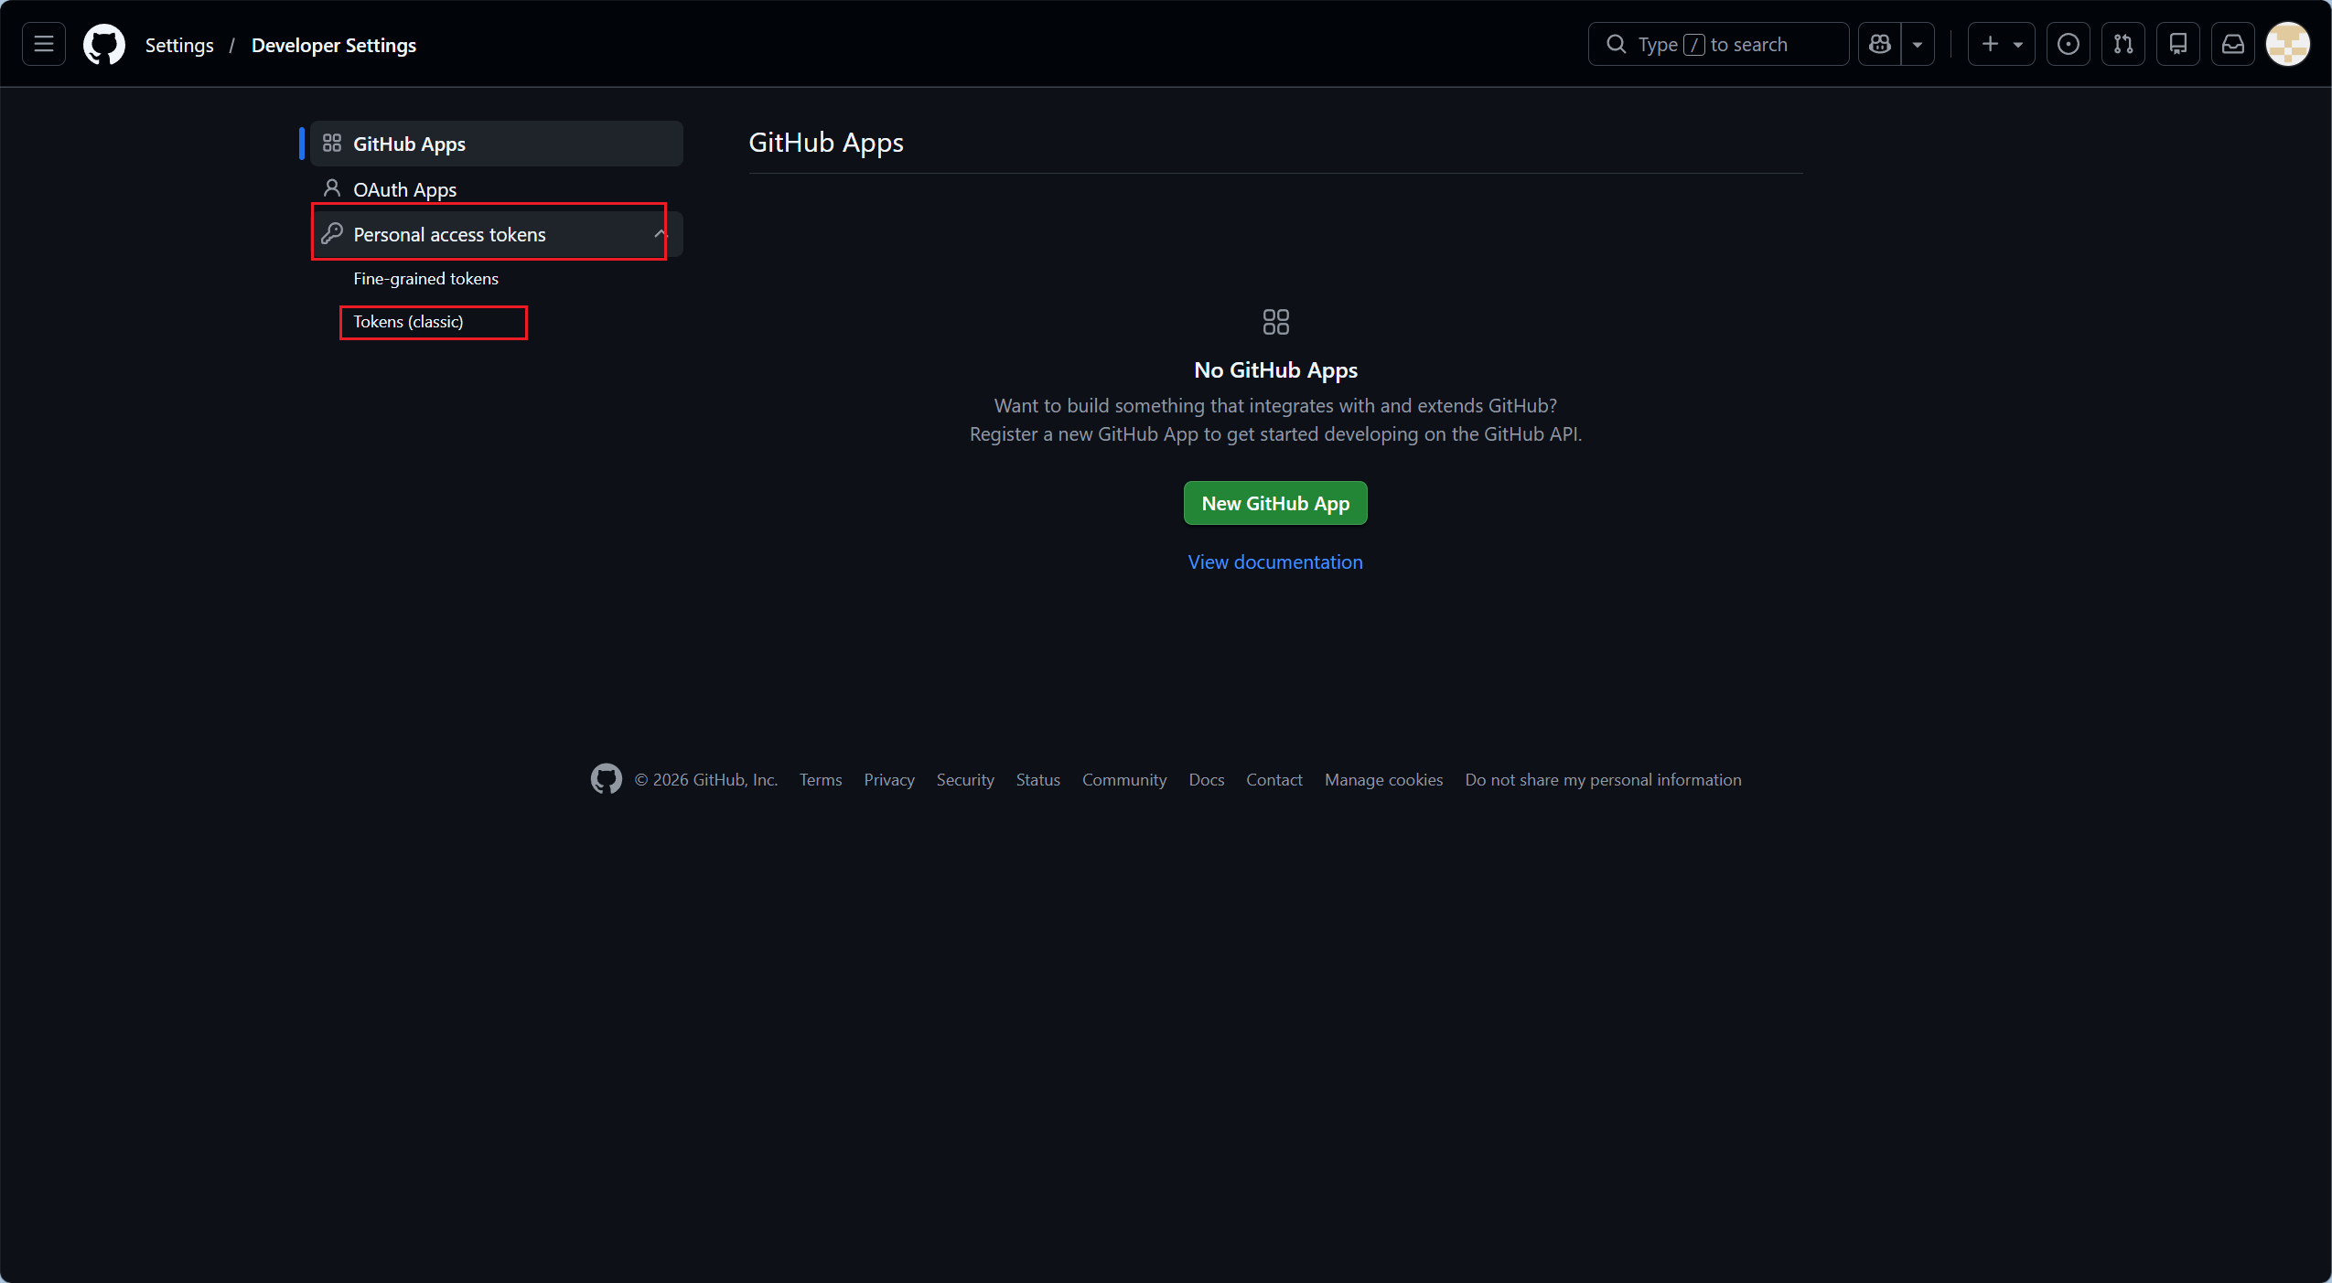Image resolution: width=2332 pixels, height=1283 pixels.
Task: View your pull requests icon
Action: pos(2123,44)
